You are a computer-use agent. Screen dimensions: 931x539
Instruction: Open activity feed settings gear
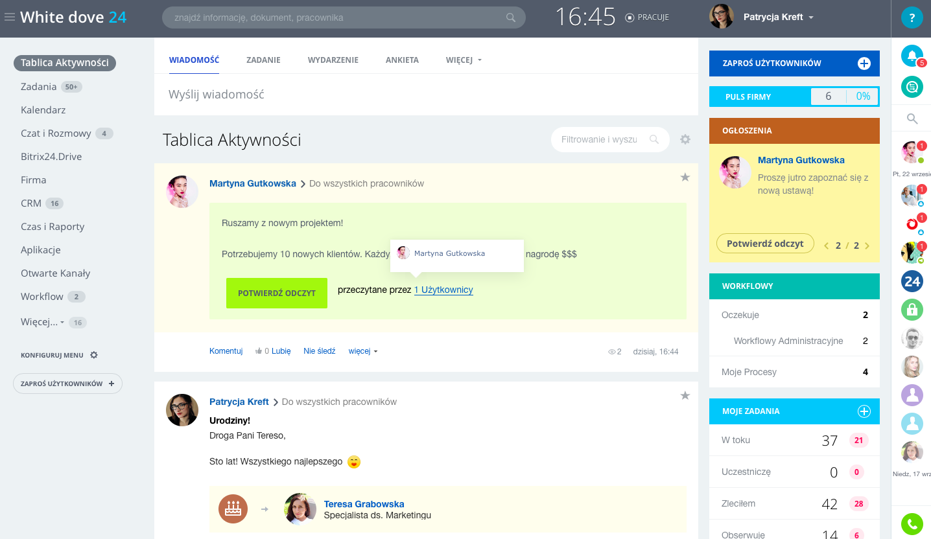click(685, 139)
